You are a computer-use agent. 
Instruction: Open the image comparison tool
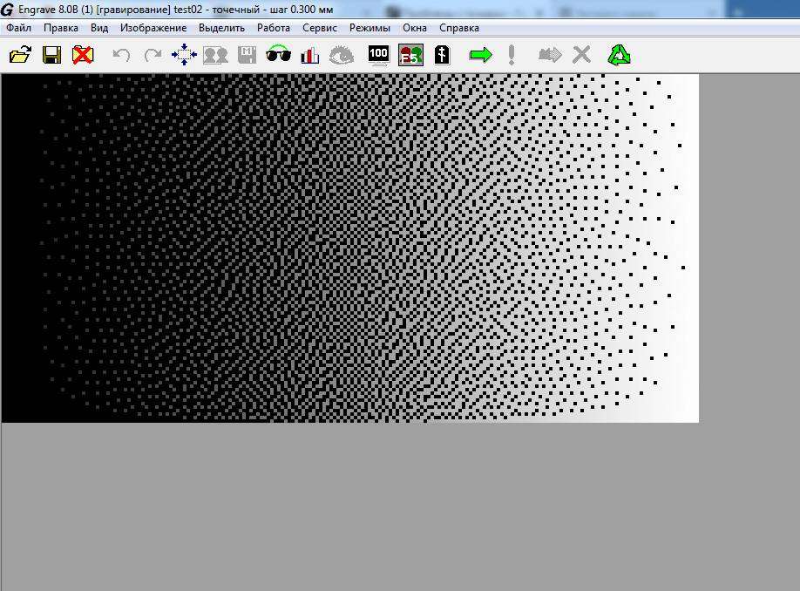[215, 54]
